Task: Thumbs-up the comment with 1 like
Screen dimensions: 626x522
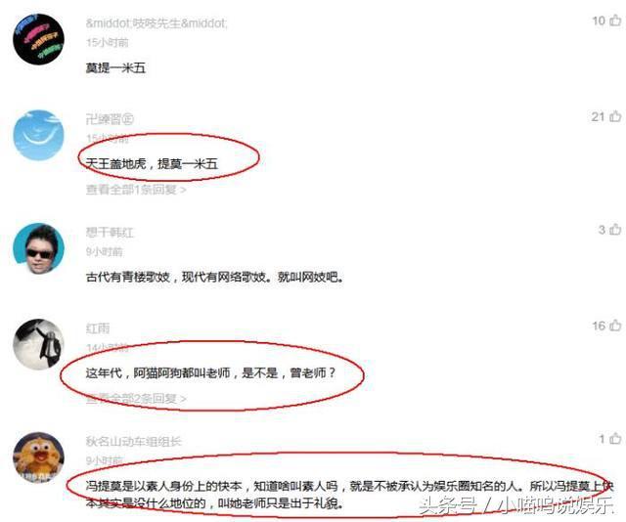Action: click(x=615, y=439)
